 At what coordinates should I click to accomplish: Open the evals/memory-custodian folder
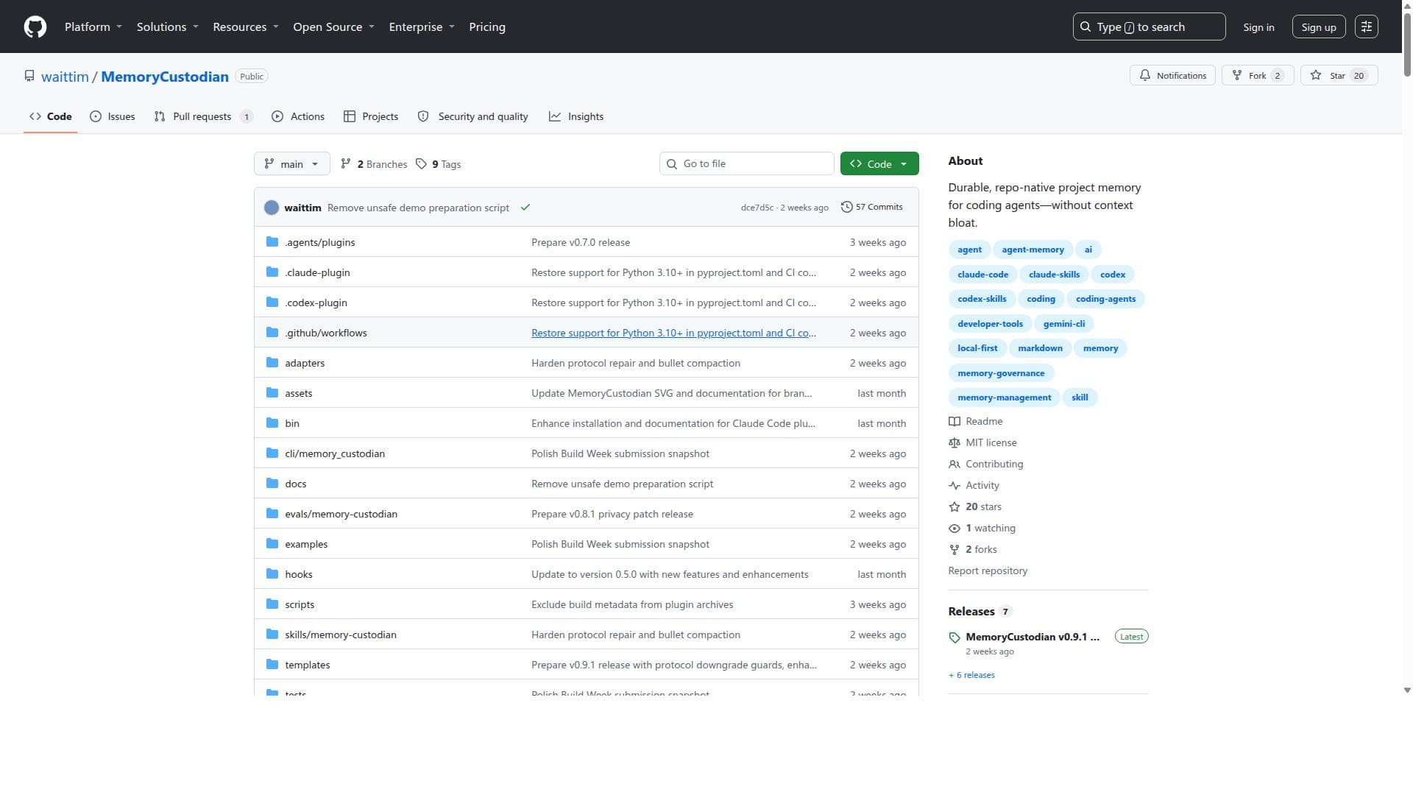coord(341,514)
